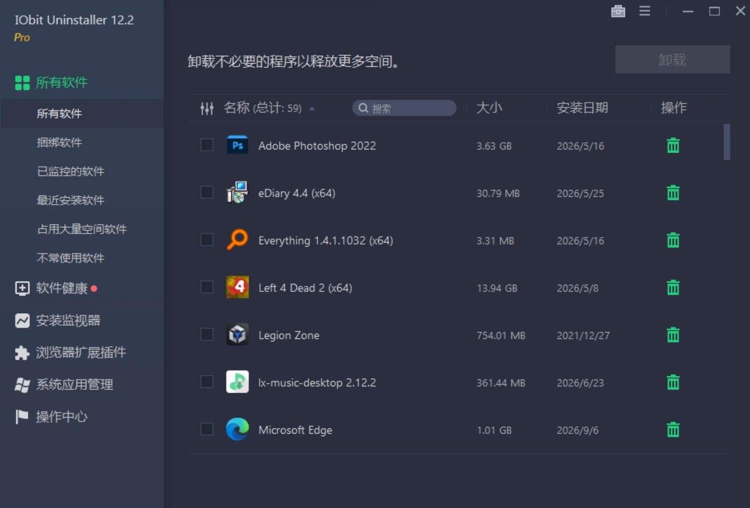Image resolution: width=750 pixels, height=508 pixels.
Task: Click the 30.79 MB size value
Action: coord(498,194)
